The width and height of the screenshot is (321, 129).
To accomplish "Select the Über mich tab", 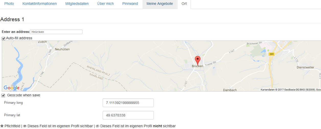I will pos(105,4).
